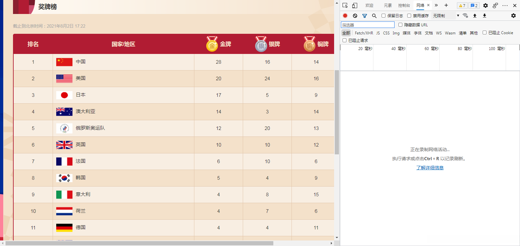The width and height of the screenshot is (520, 246).
Task: Enable 禁用缓存 disable cache checkbox
Action: 409,16
